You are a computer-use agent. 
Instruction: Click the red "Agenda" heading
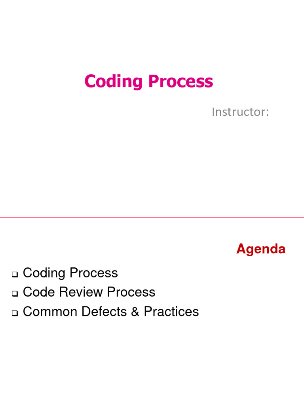click(x=260, y=249)
